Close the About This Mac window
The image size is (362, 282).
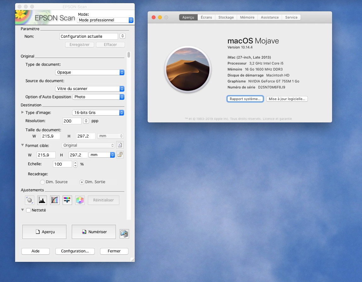[x=154, y=17]
